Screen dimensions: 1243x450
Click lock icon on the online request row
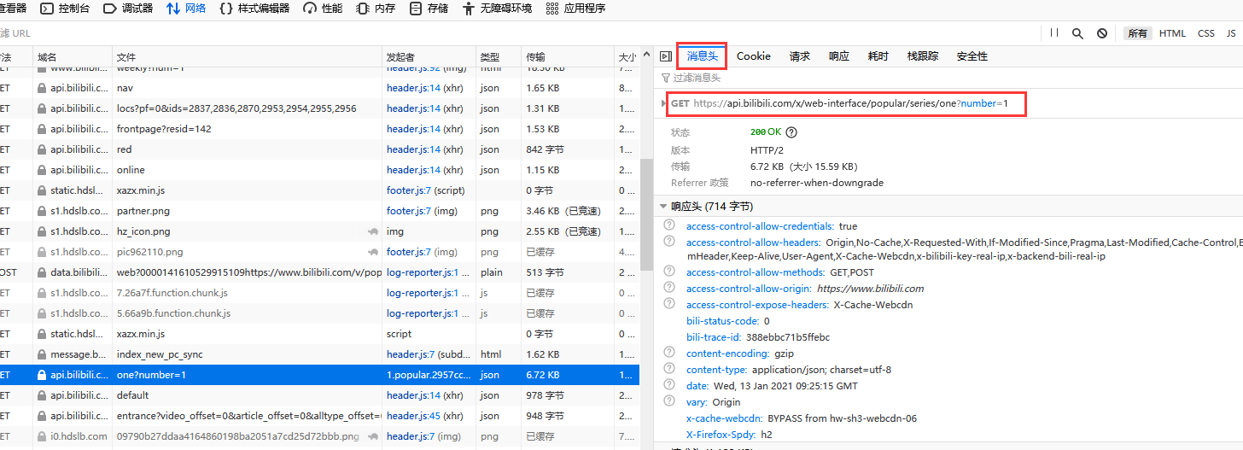(41, 170)
